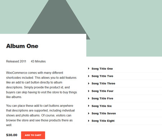The image size is (162, 140).
Task: Click the triangle beside Song Title Eight
Action: (x=89, y=121)
